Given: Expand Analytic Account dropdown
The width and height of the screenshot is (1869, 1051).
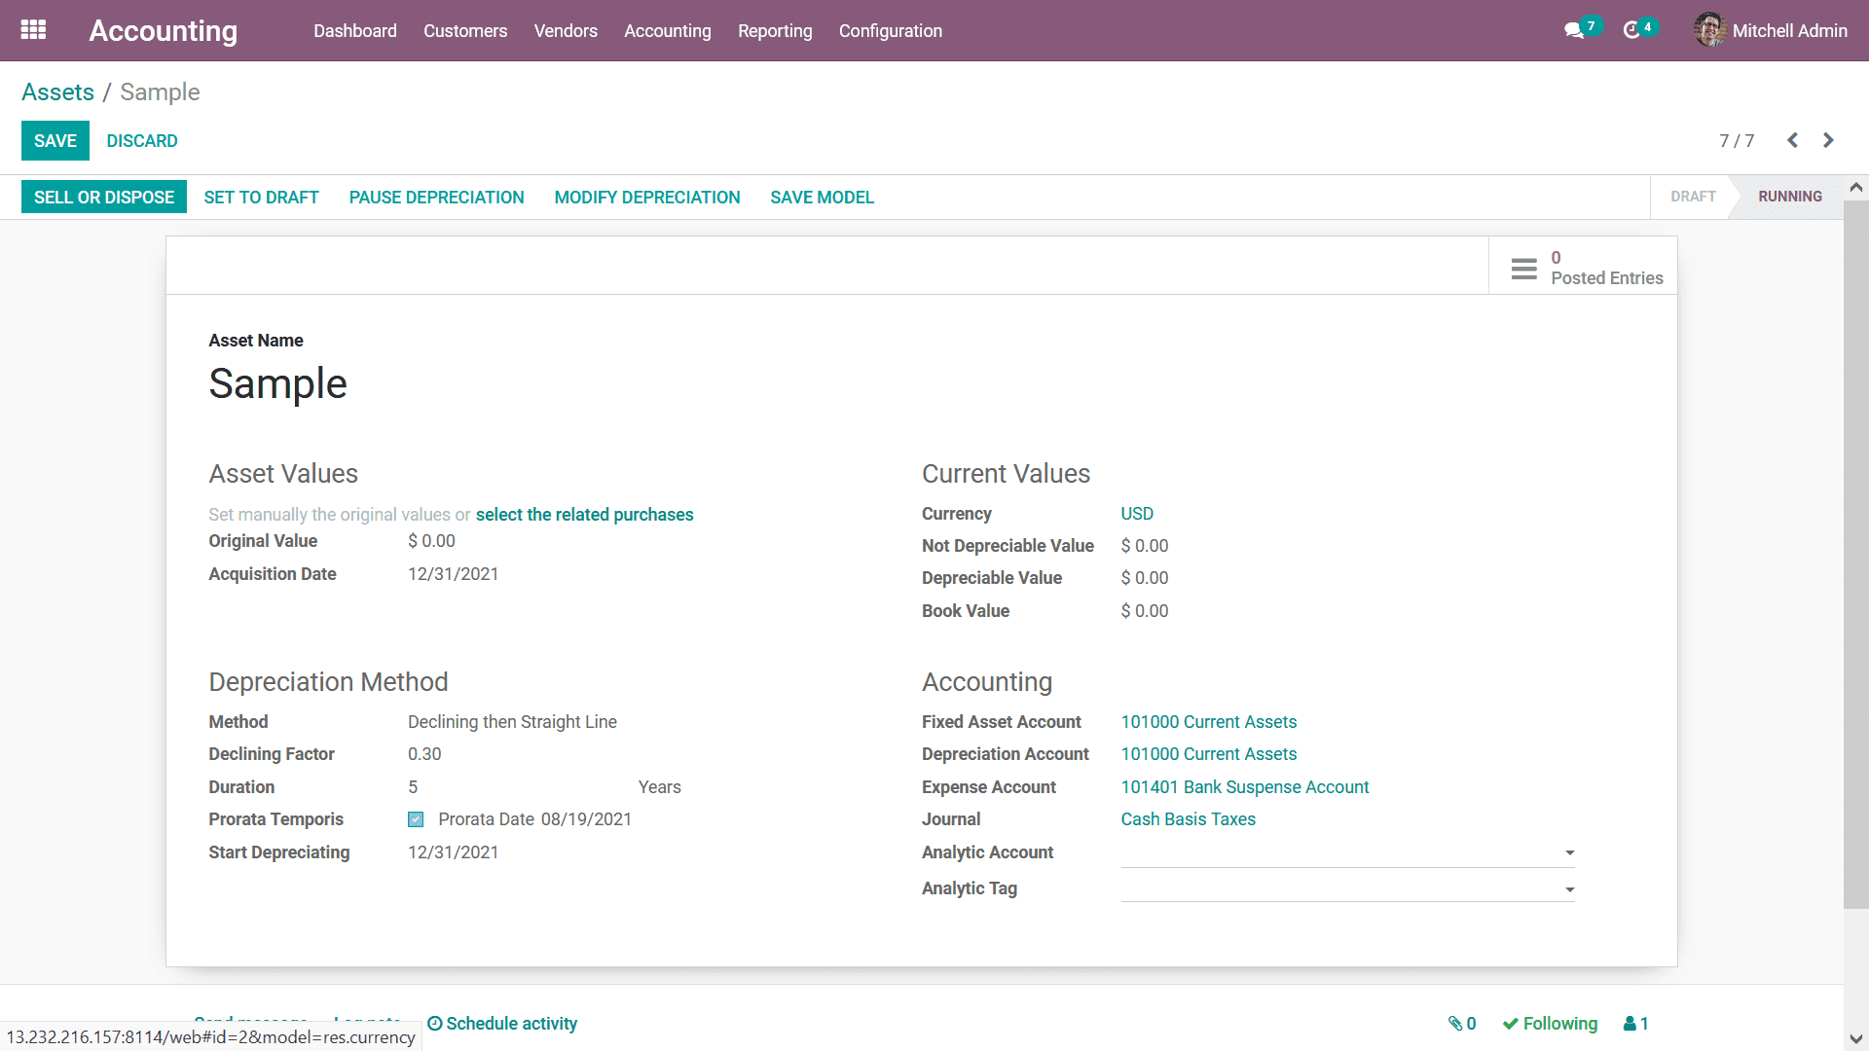Looking at the screenshot, I should (x=1569, y=852).
